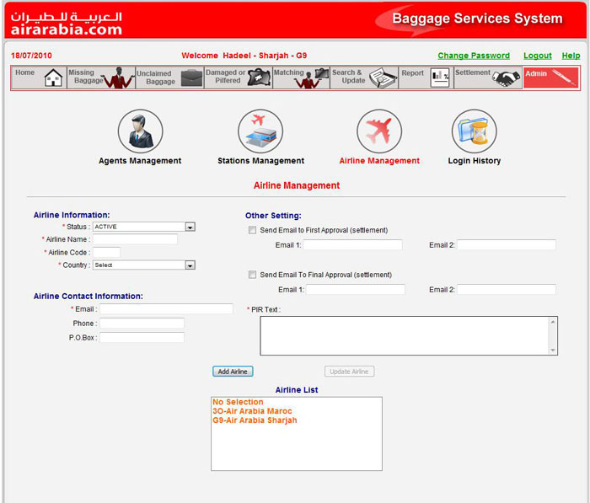Click the Change Password link
Image resolution: width=590 pixels, height=503 pixels.
coord(474,56)
